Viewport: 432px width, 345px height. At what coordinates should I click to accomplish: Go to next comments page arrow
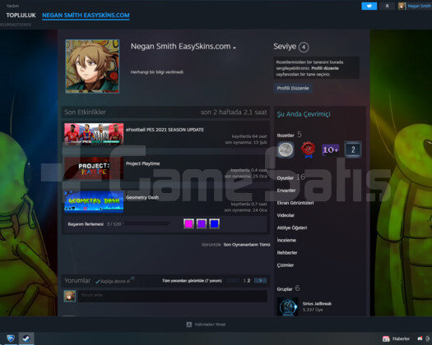pos(260,281)
